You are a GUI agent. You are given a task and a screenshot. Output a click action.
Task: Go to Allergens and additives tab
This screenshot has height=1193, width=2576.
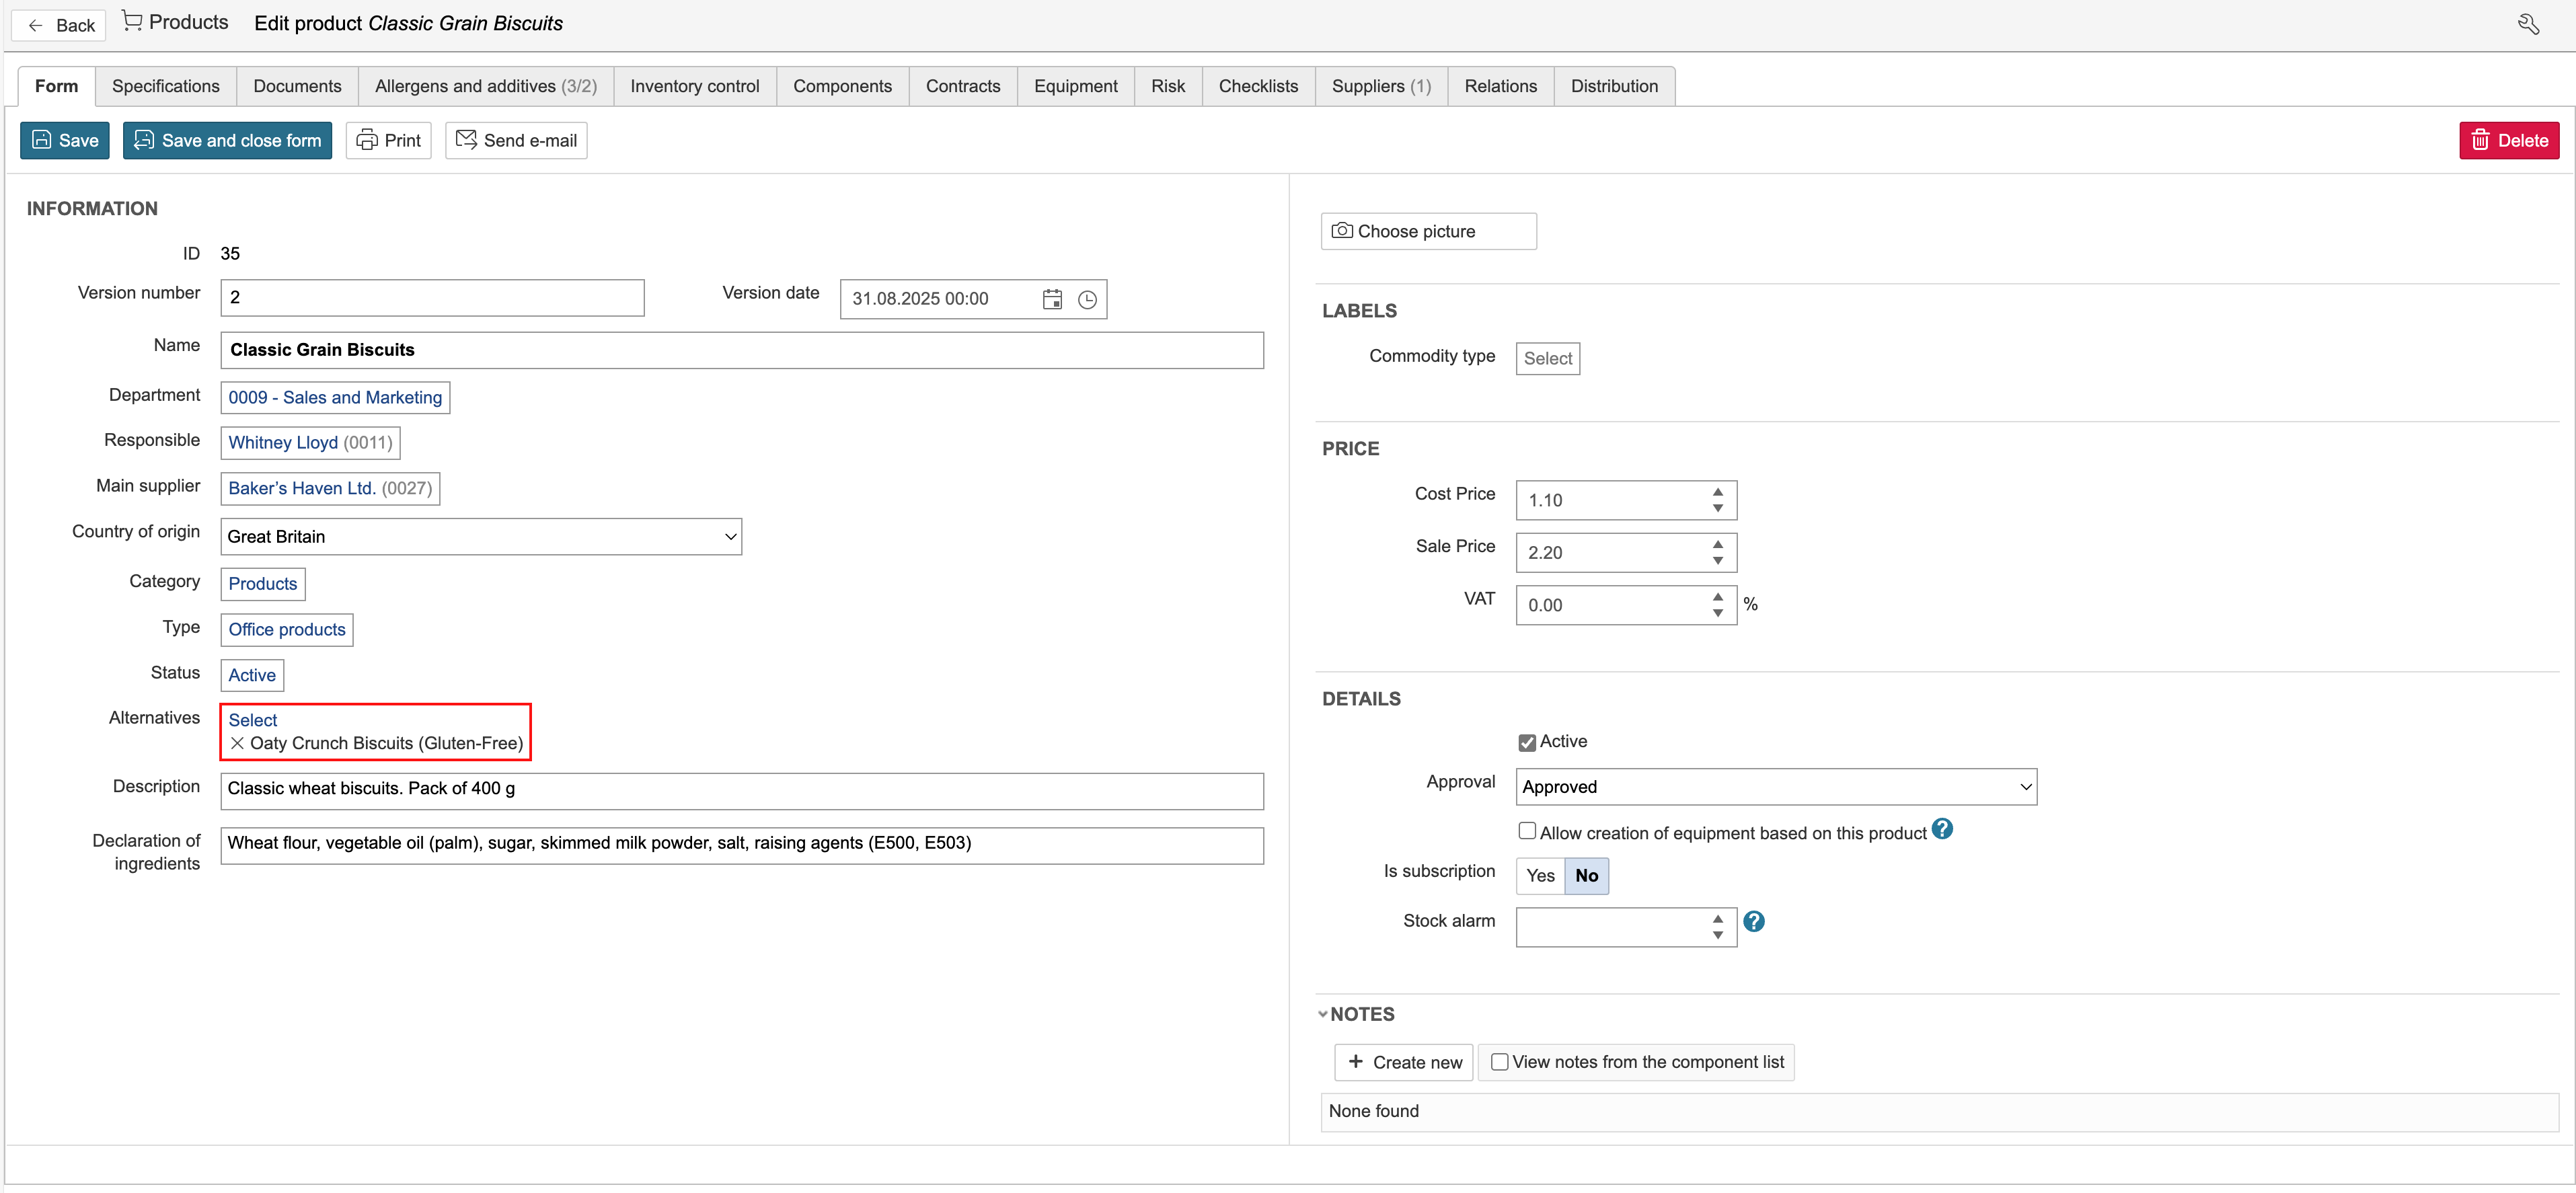[x=486, y=86]
